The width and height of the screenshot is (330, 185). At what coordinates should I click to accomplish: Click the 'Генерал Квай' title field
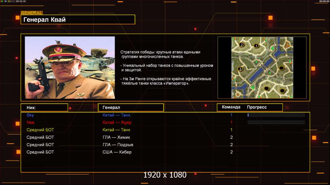coord(78,19)
